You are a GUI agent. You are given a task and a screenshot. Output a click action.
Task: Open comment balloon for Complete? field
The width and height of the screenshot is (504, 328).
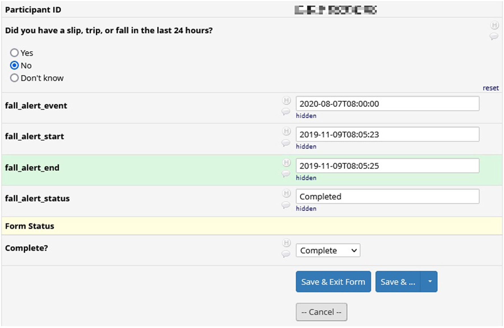point(286,253)
